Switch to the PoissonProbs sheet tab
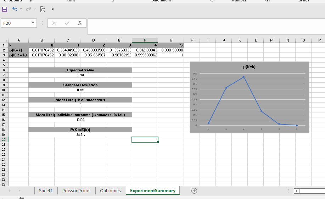 pos(76,190)
